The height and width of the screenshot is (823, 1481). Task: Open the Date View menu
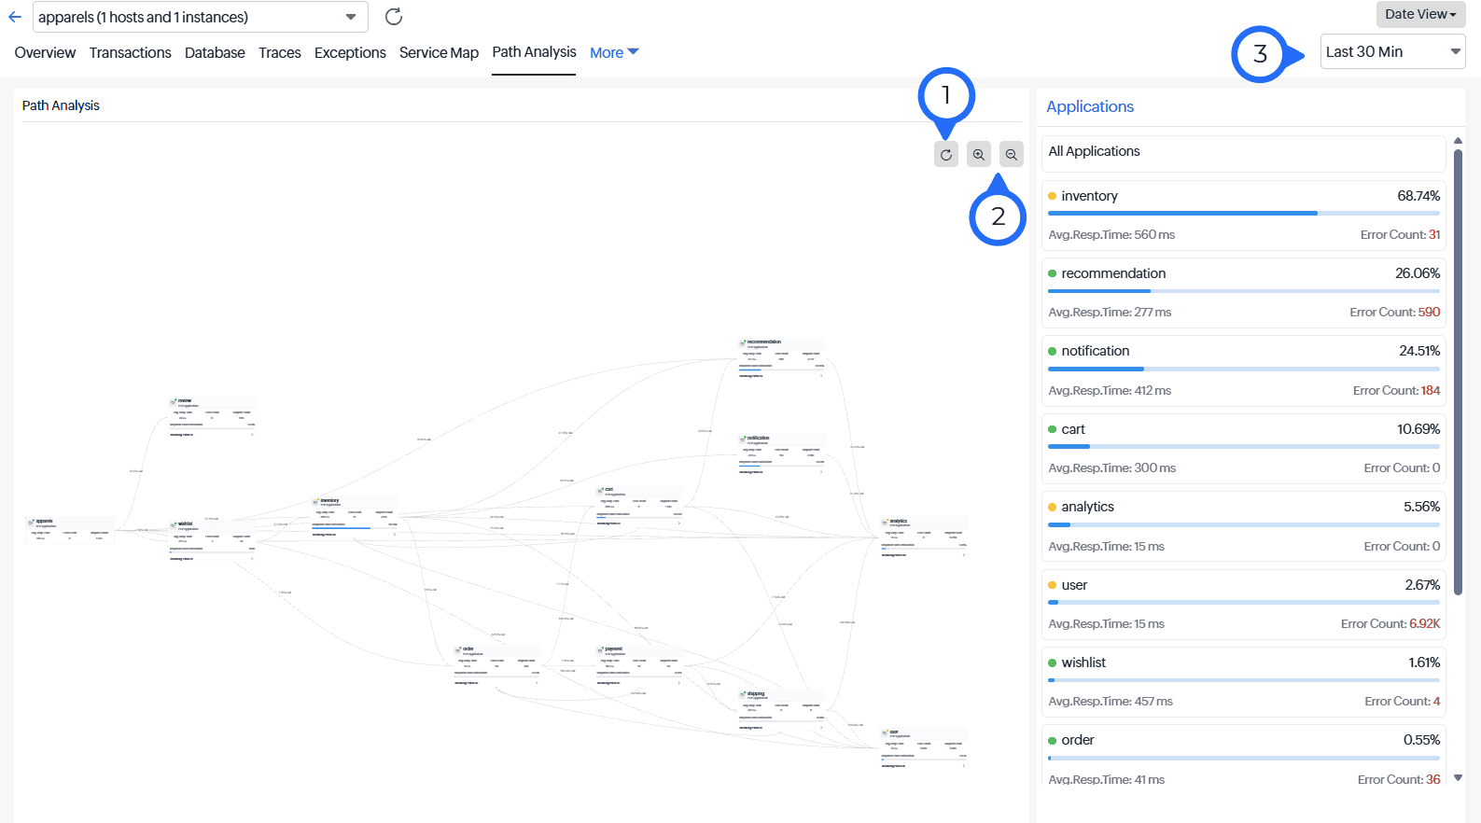(1419, 14)
